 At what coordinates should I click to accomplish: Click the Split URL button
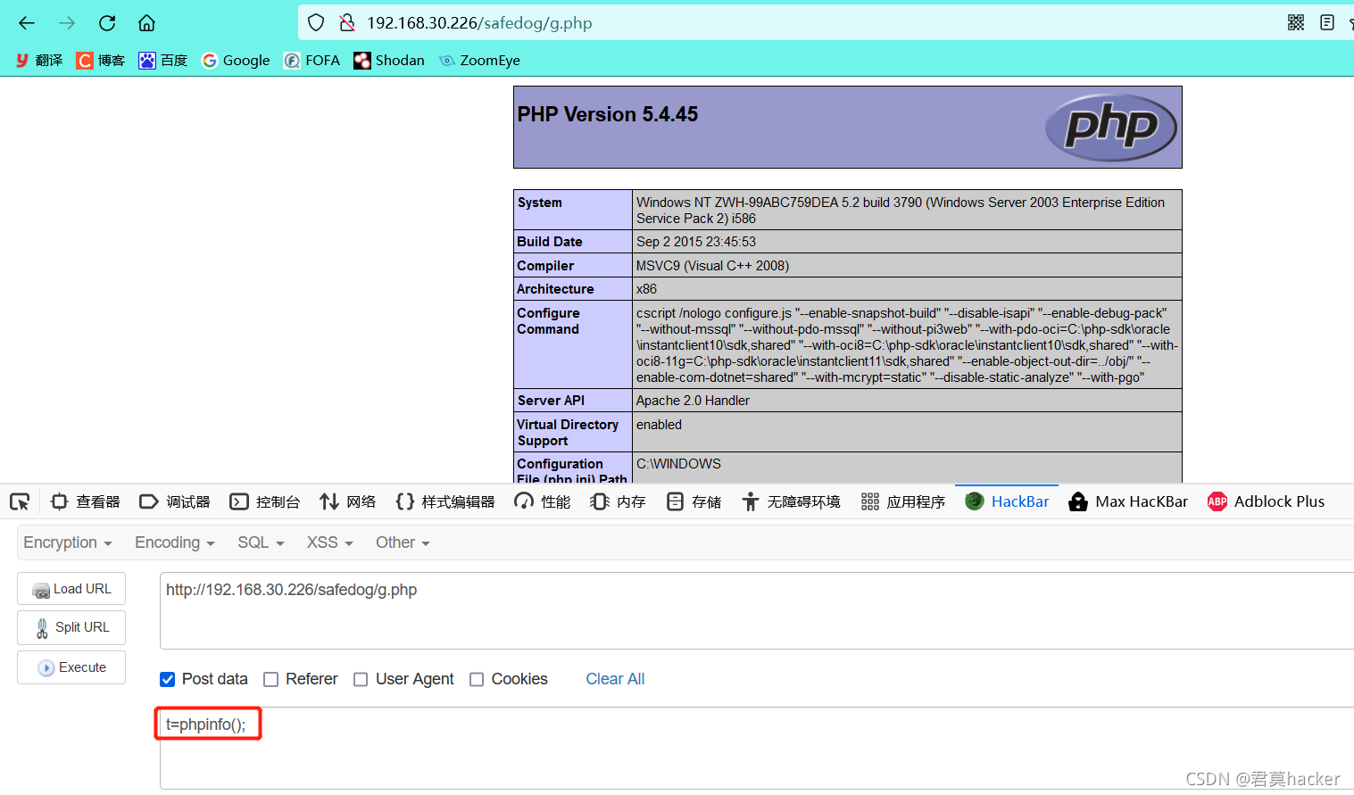click(71, 627)
